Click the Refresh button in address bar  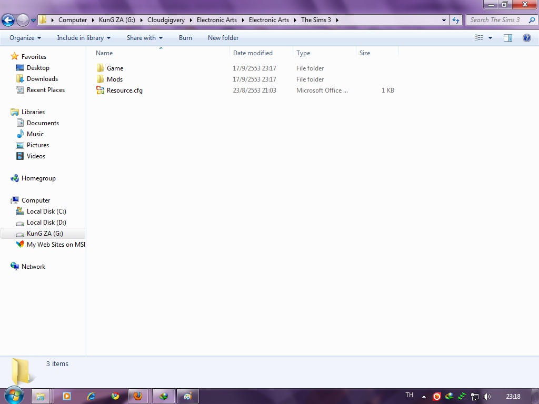click(x=456, y=20)
